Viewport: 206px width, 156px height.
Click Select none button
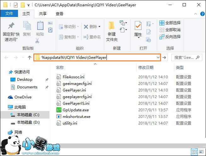pos(170,30)
